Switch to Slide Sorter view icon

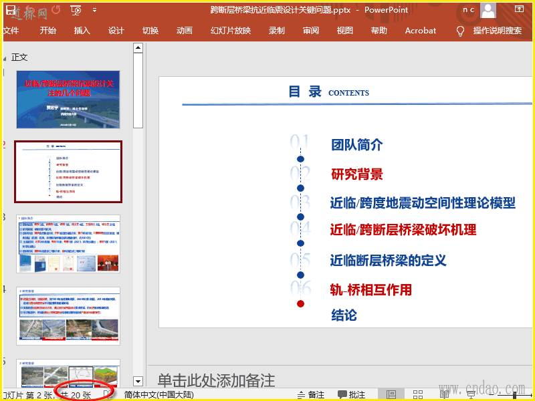(x=418, y=394)
